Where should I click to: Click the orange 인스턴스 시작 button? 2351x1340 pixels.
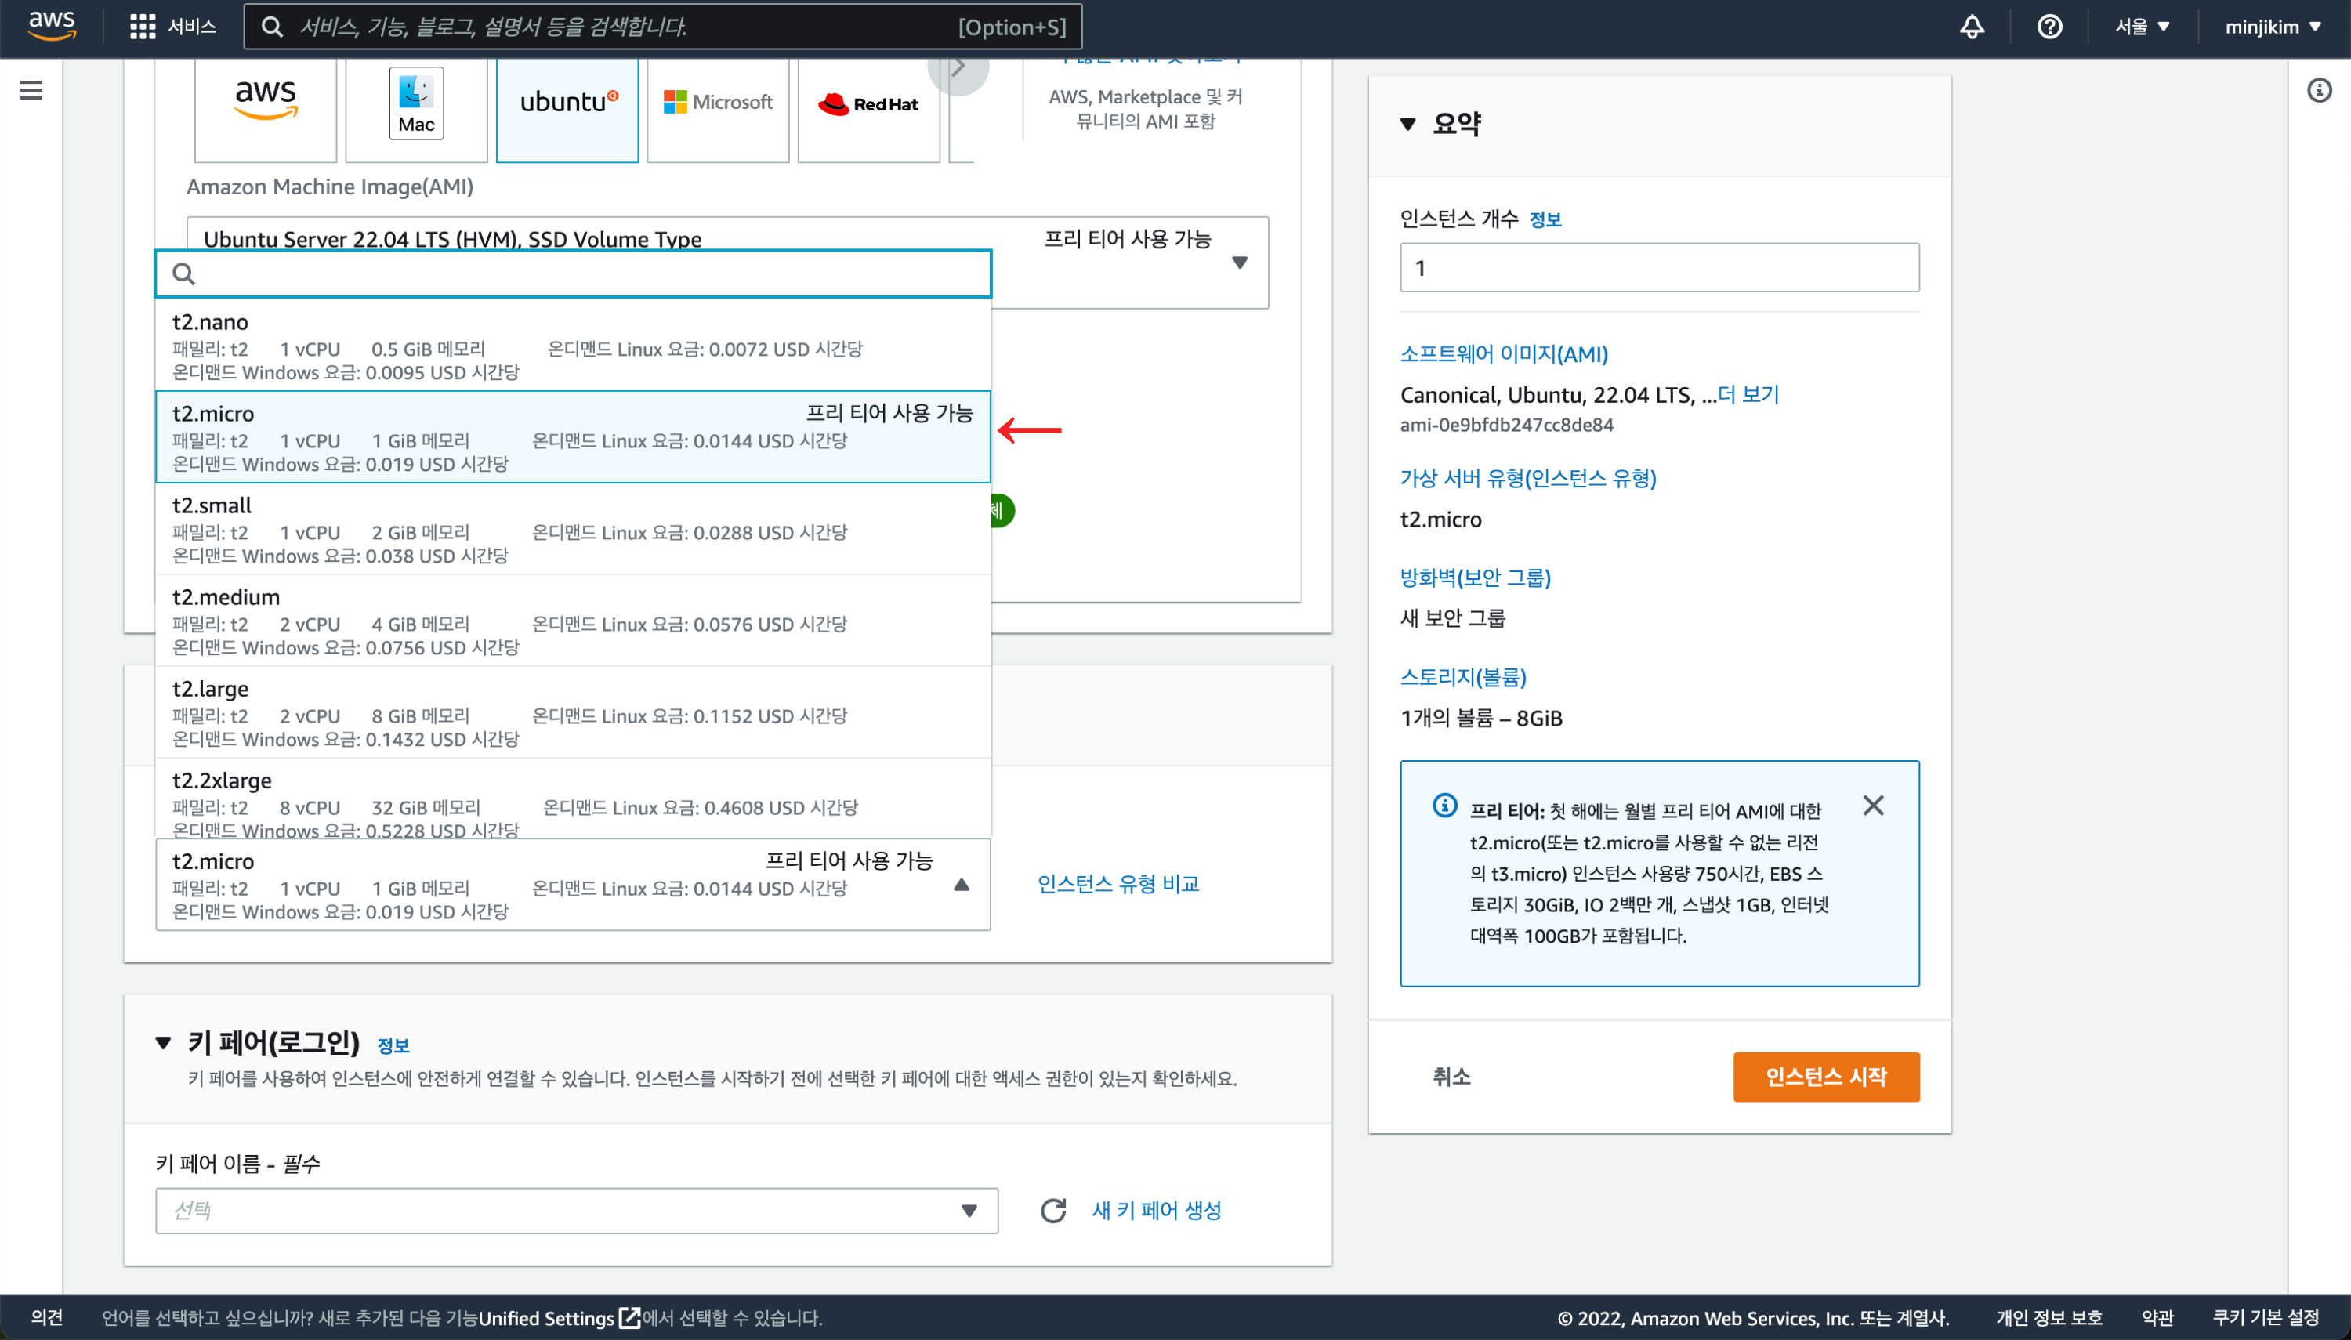[1826, 1077]
